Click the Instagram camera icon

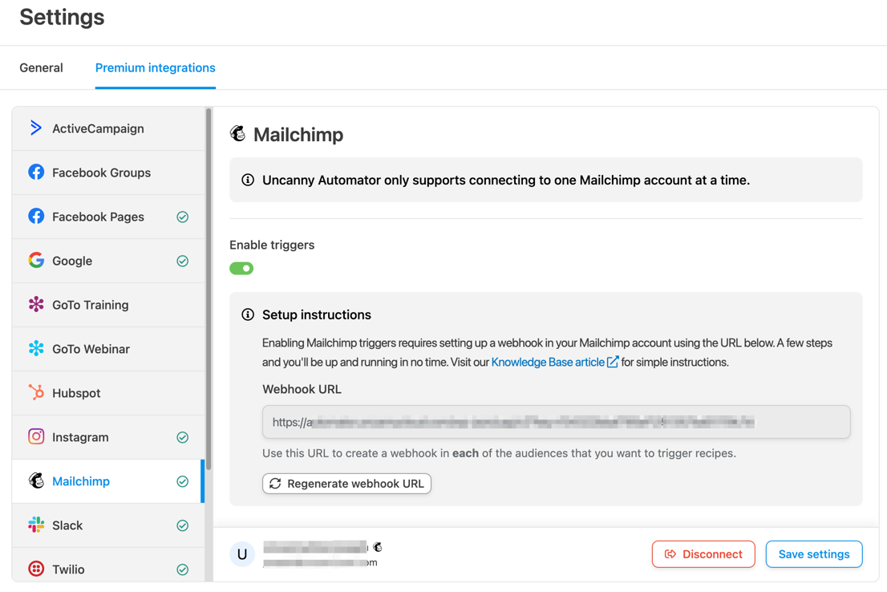pos(36,436)
